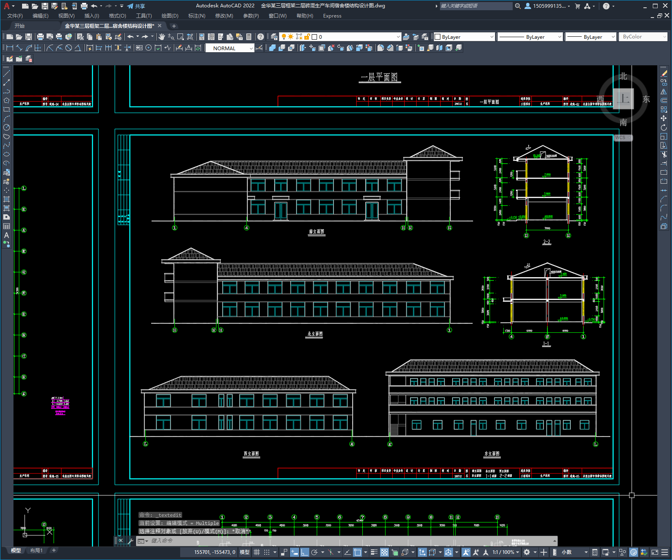Open the 小数 units dropdown in status bar
This screenshot has height=560, width=672.
tap(574, 552)
